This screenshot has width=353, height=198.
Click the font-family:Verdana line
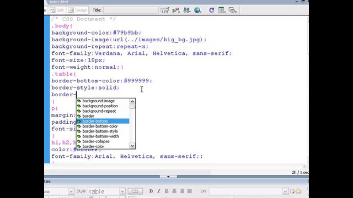pyautogui.click(x=142, y=53)
